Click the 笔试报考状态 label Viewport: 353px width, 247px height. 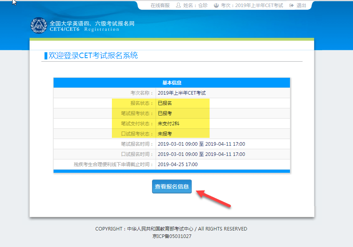pos(137,113)
